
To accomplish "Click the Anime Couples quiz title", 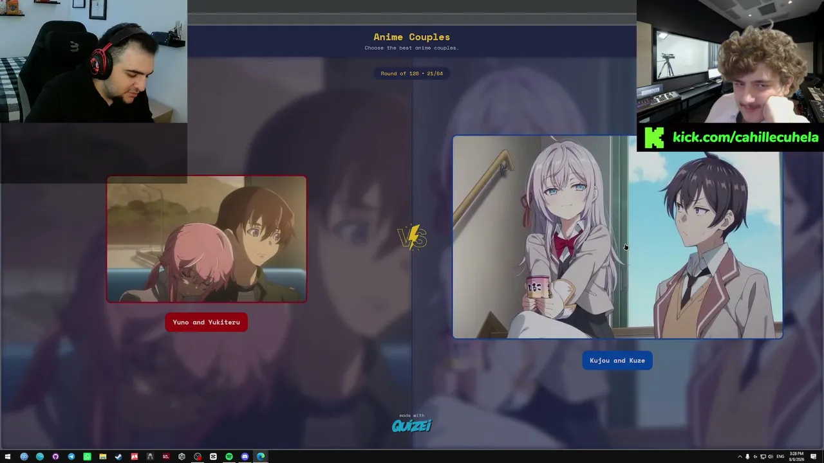I will 412,37.
